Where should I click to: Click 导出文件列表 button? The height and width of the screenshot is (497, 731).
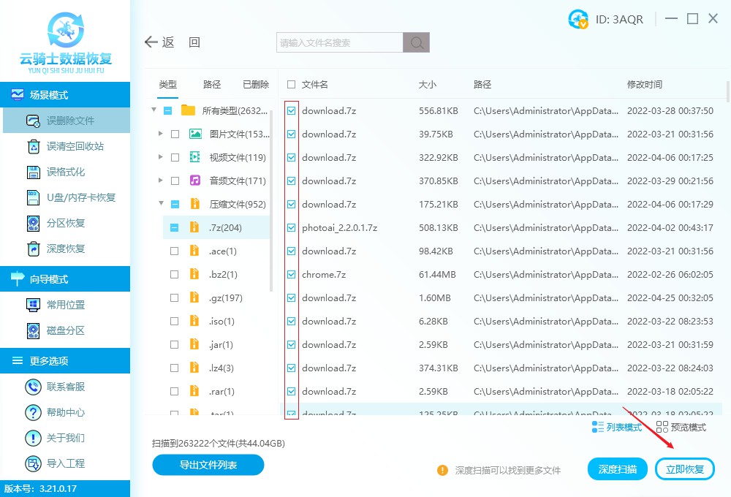pos(208,465)
